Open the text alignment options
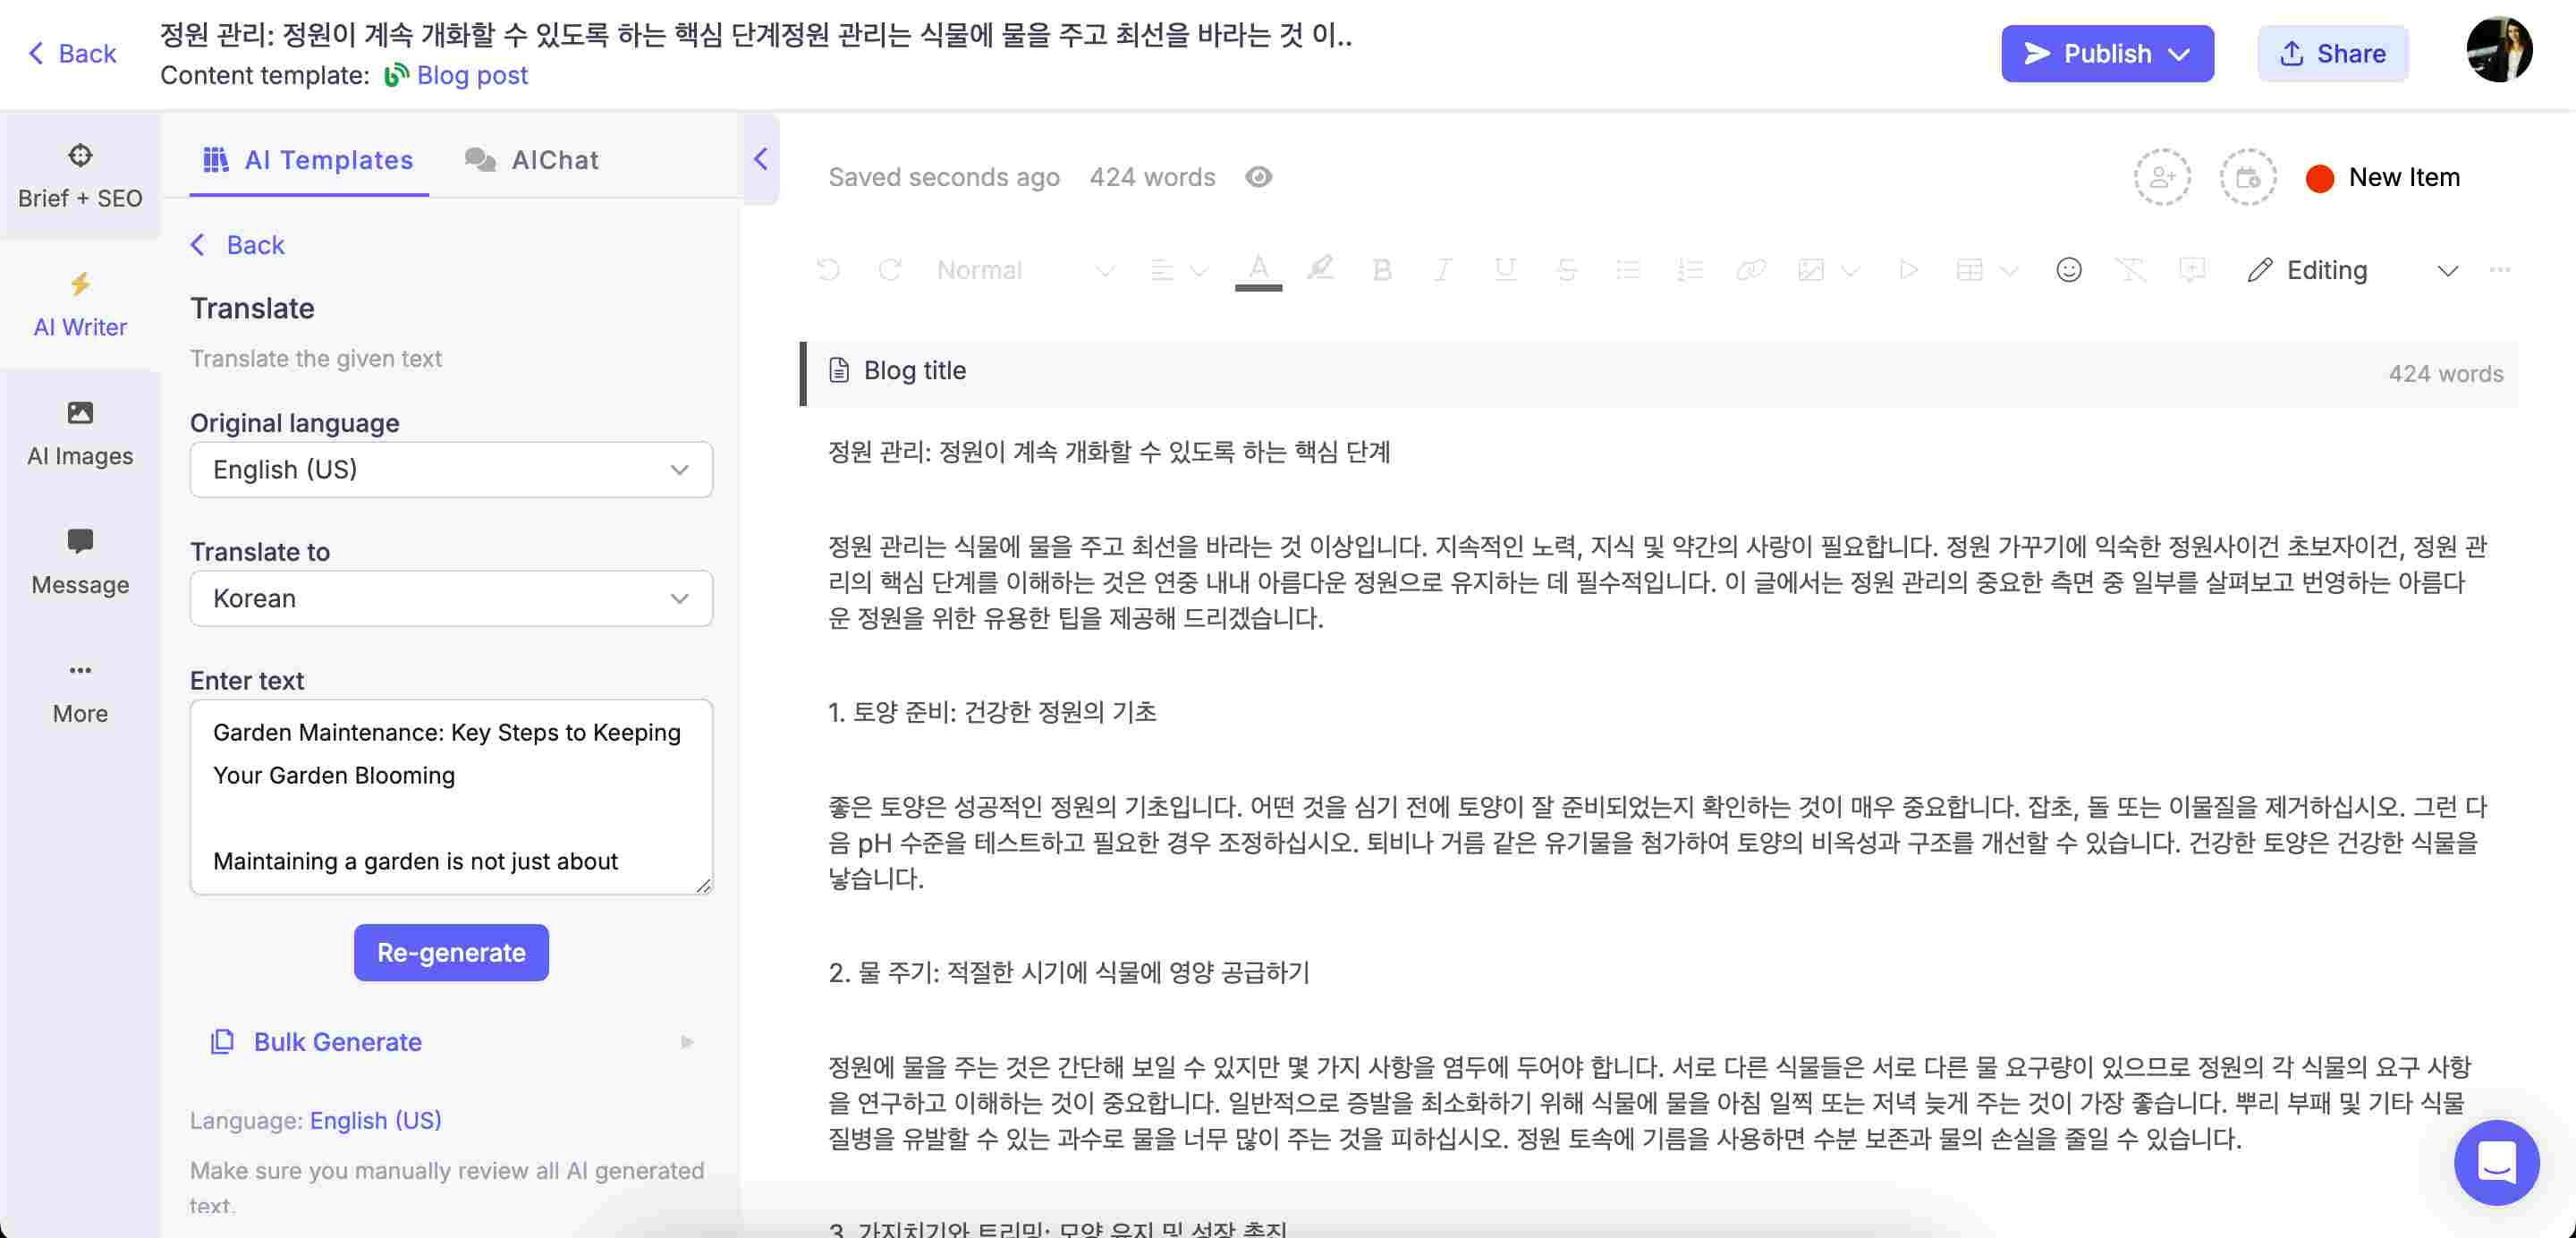The width and height of the screenshot is (2576, 1238). click(1178, 270)
